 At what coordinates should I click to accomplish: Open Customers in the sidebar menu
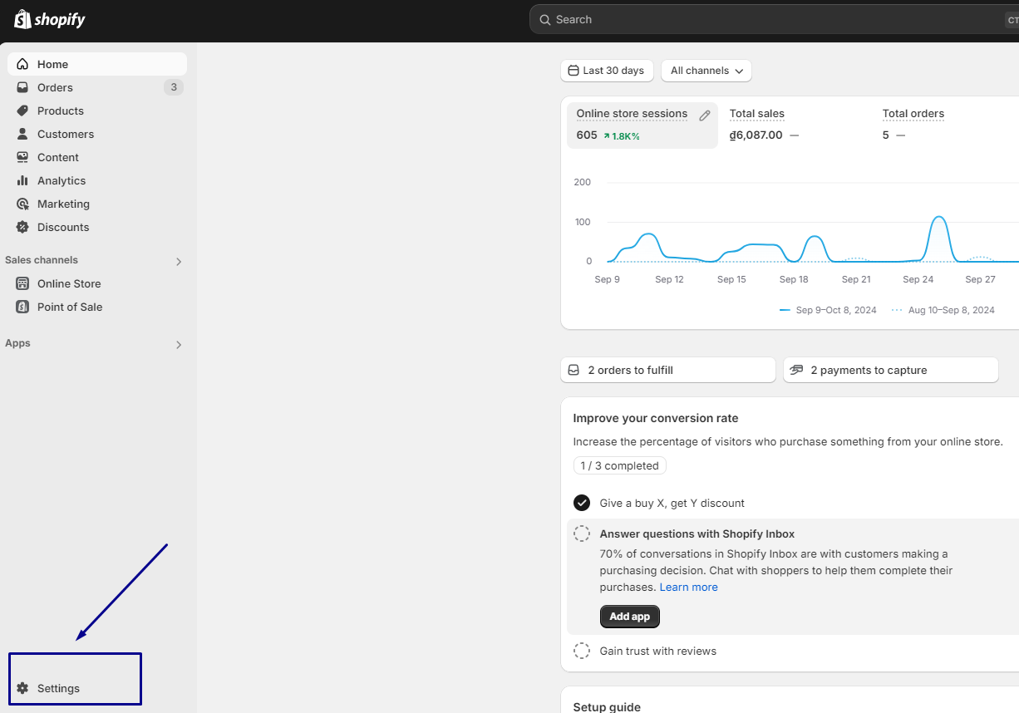[x=65, y=134]
